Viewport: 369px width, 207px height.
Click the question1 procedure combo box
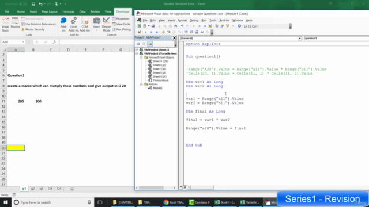tap(337, 39)
